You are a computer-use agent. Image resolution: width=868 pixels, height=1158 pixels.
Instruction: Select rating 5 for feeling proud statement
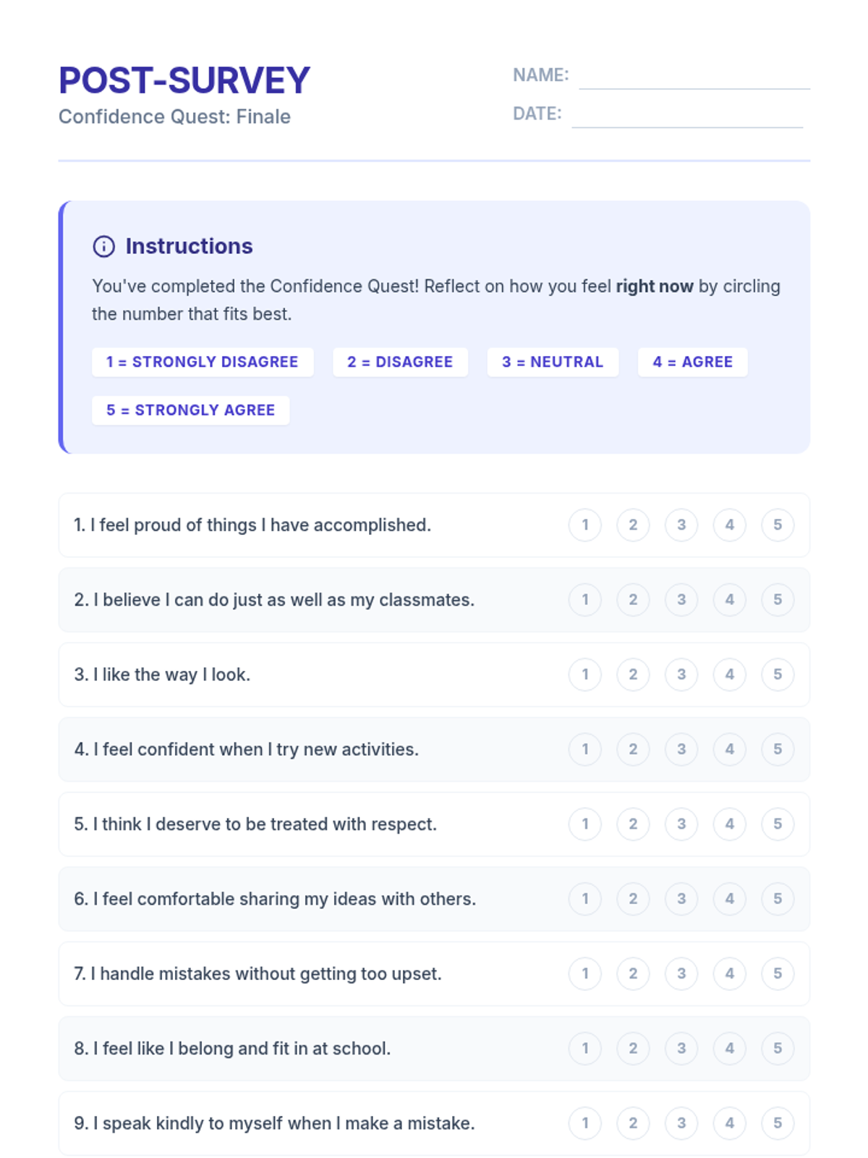pos(778,525)
